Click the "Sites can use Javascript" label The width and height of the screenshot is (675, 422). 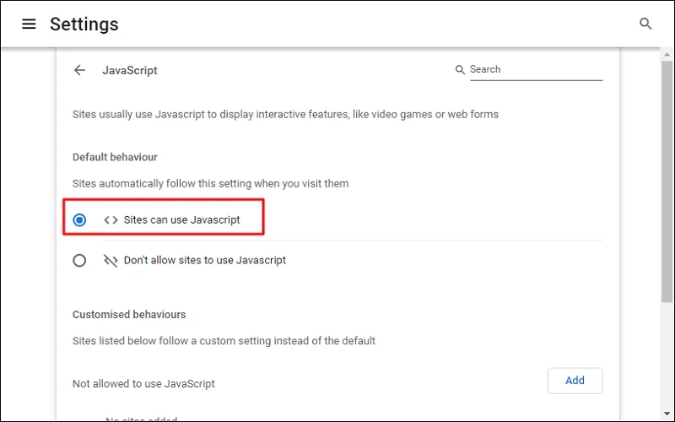point(181,220)
